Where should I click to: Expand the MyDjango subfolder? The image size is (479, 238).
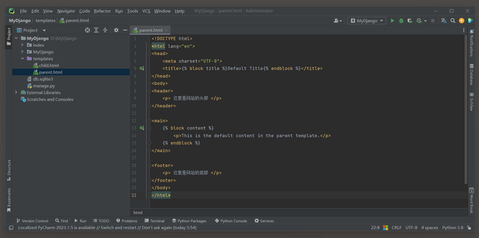click(23, 52)
